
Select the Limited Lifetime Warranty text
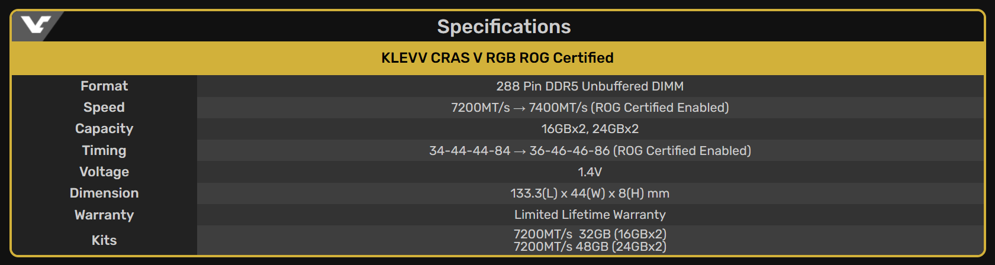pyautogui.click(x=590, y=215)
